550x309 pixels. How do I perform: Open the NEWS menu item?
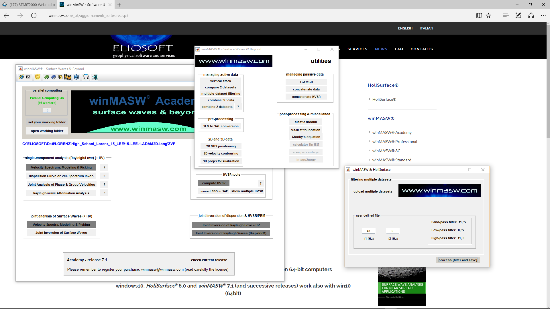tap(381, 49)
